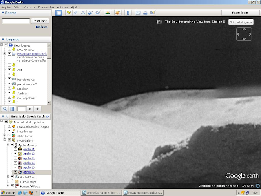Click the Moon Gallery layer icon
The width and height of the screenshot is (261, 196).
pyautogui.click(x=14, y=140)
